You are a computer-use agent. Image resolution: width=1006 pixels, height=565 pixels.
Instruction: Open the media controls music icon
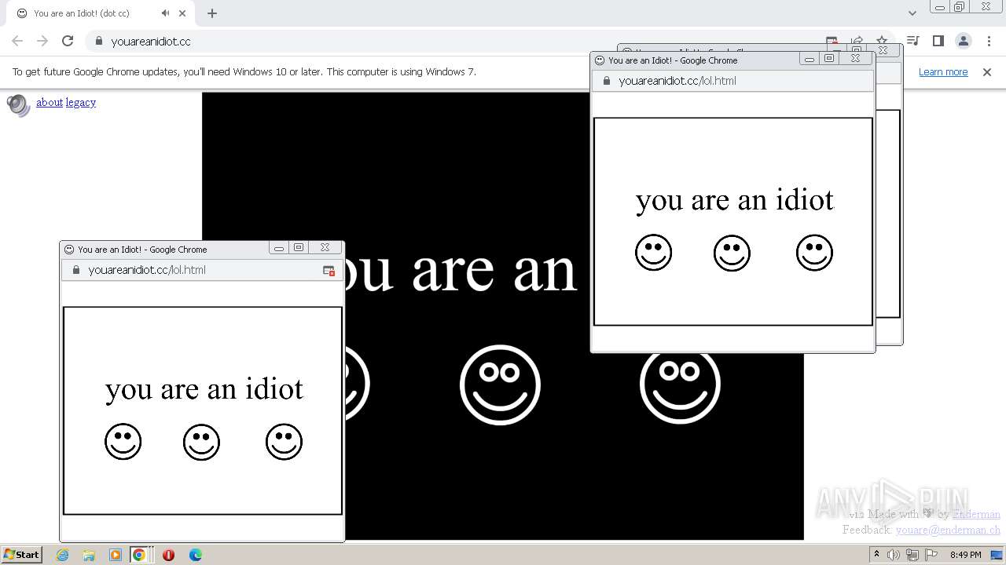click(x=912, y=41)
